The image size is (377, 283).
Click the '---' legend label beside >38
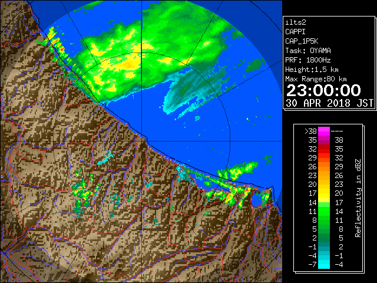pos(337,131)
